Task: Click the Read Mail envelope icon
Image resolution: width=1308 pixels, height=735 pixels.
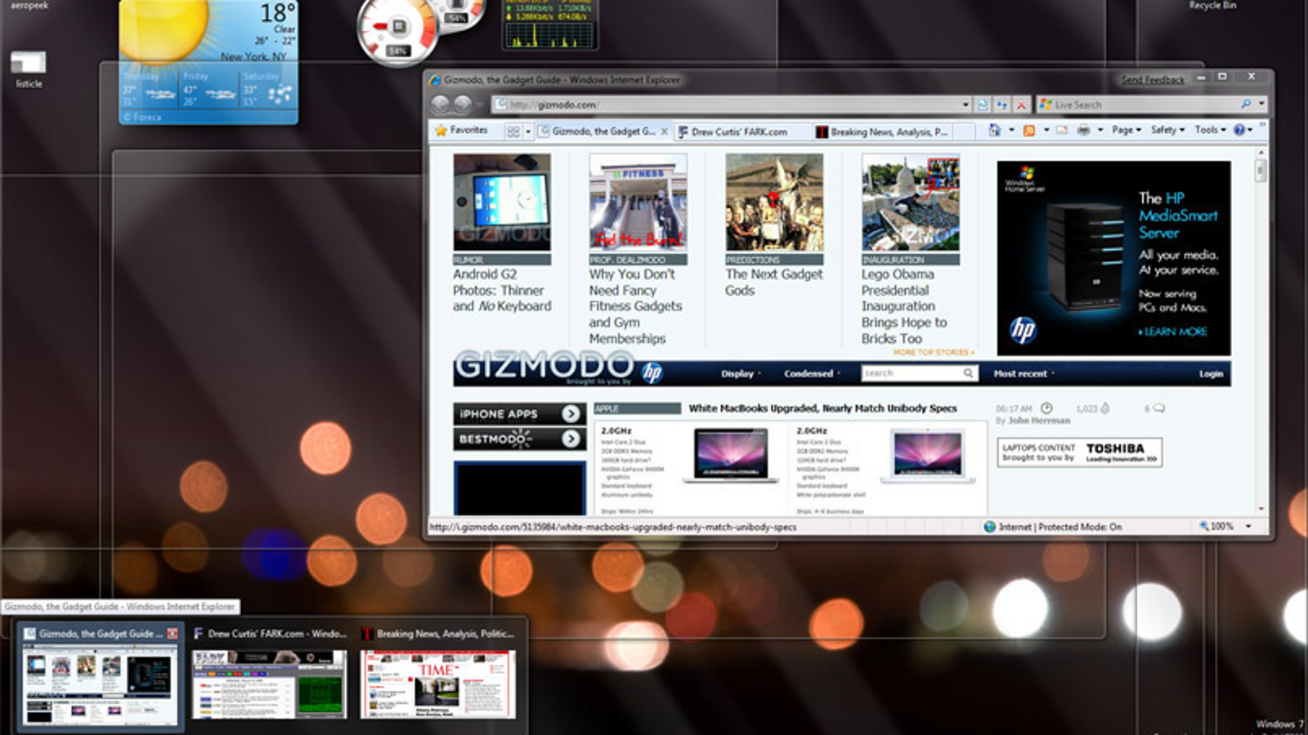Action: click(x=1062, y=130)
